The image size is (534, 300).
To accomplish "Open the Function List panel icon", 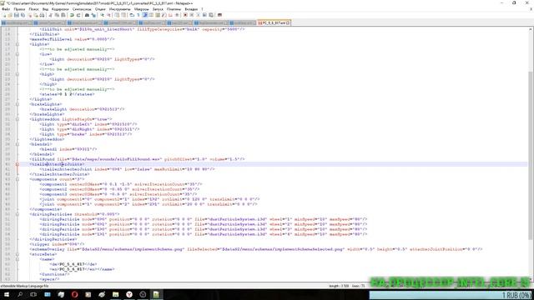I will [x=164, y=15].
